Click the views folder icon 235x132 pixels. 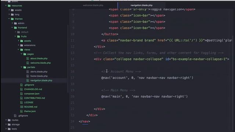(22, 50)
